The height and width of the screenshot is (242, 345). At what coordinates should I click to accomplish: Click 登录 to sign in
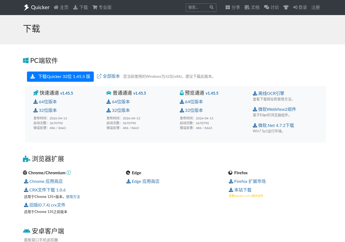click(300, 8)
